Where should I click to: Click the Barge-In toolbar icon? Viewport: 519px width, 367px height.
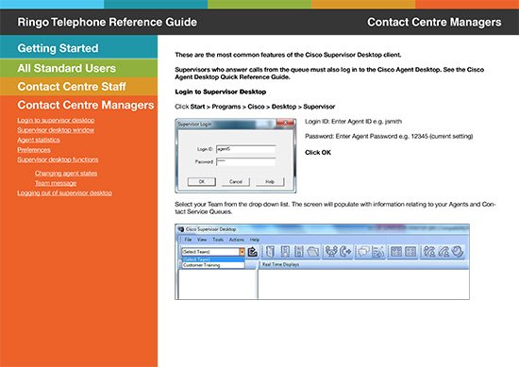click(x=330, y=252)
